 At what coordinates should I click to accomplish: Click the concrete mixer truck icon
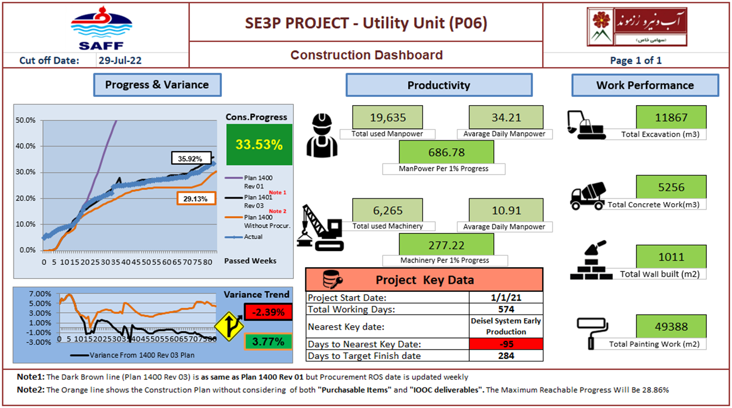pyautogui.click(x=588, y=194)
